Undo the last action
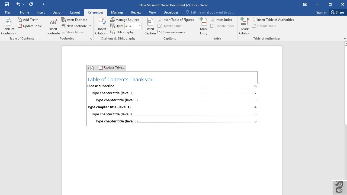Image resolution: width=347 pixels, height=195 pixels. pyautogui.click(x=18, y=4)
